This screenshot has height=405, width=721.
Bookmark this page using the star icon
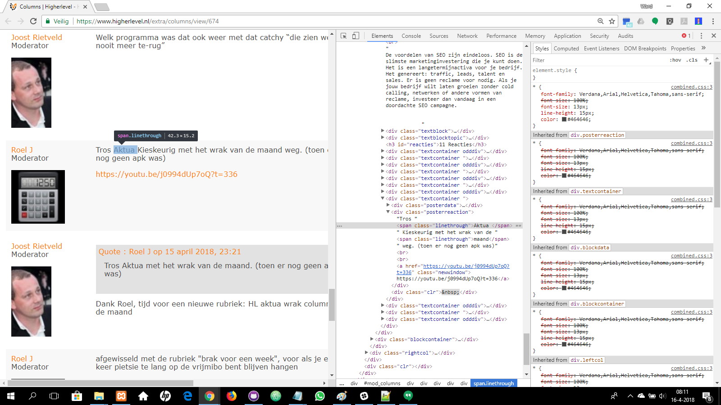[x=612, y=21]
